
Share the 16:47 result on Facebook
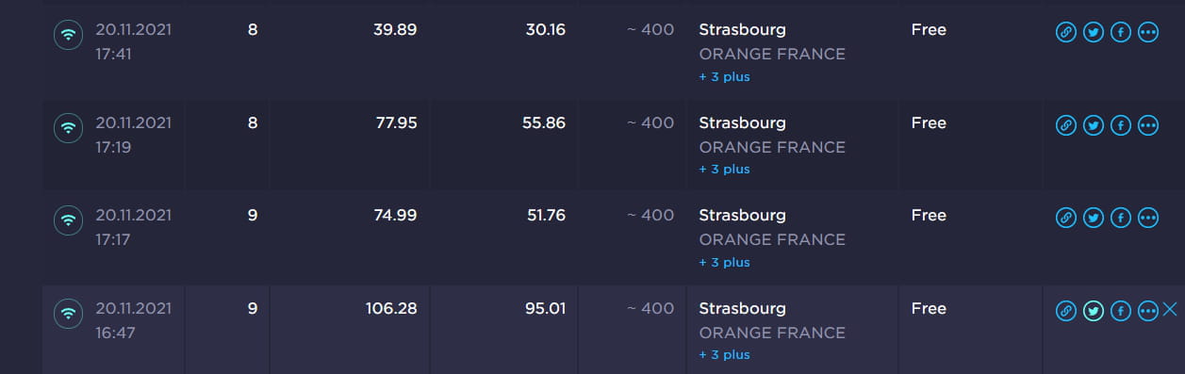tap(1121, 311)
